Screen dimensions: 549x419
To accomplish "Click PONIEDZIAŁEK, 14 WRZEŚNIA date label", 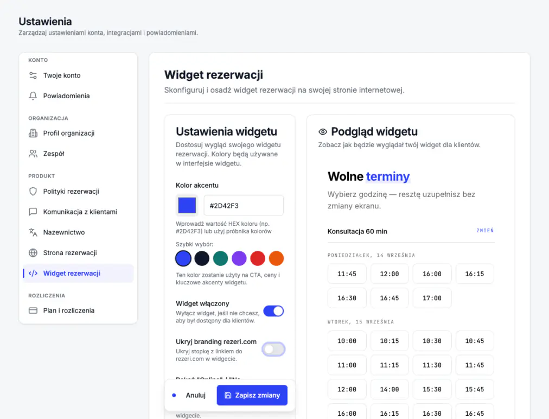I will click(x=371, y=256).
